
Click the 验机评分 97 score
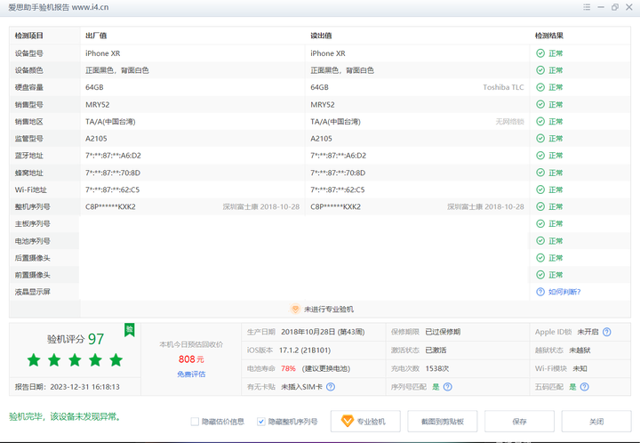[76, 339]
